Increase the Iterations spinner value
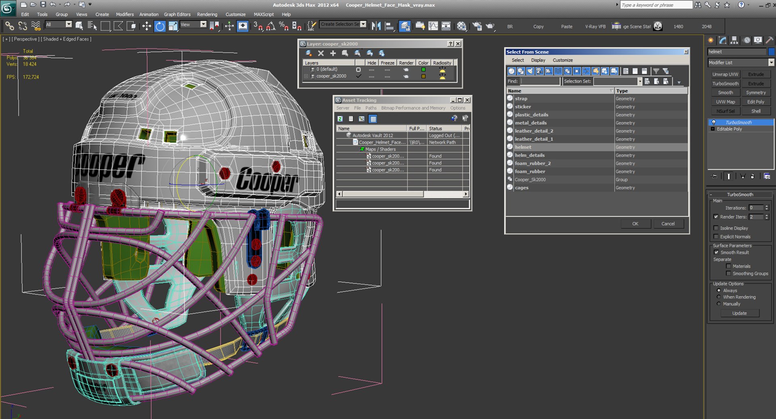Viewport: 776px width, 419px height. [x=767, y=206]
